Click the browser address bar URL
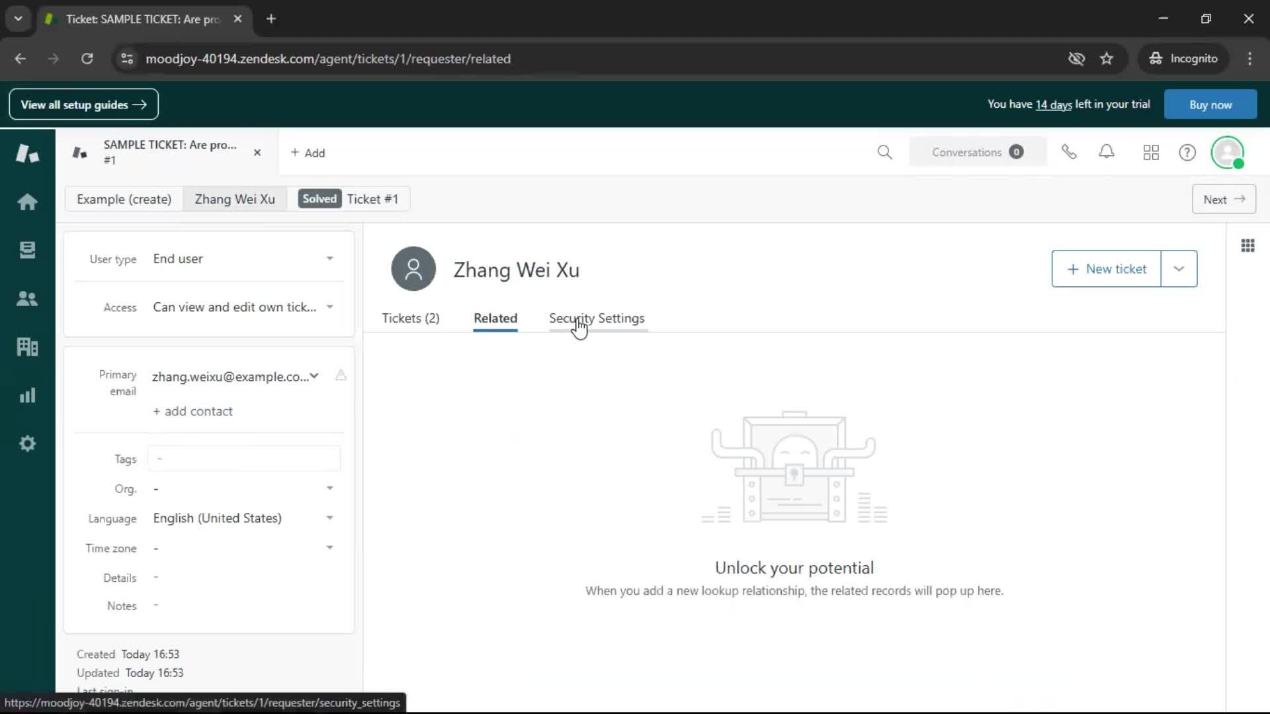The width and height of the screenshot is (1270, 714). 328,59
